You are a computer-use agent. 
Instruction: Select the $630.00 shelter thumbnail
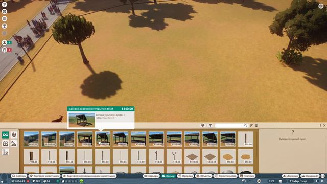tap(31, 139)
